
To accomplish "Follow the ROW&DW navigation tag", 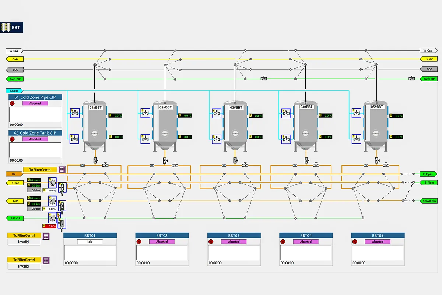I will pyautogui.click(x=428, y=201).
